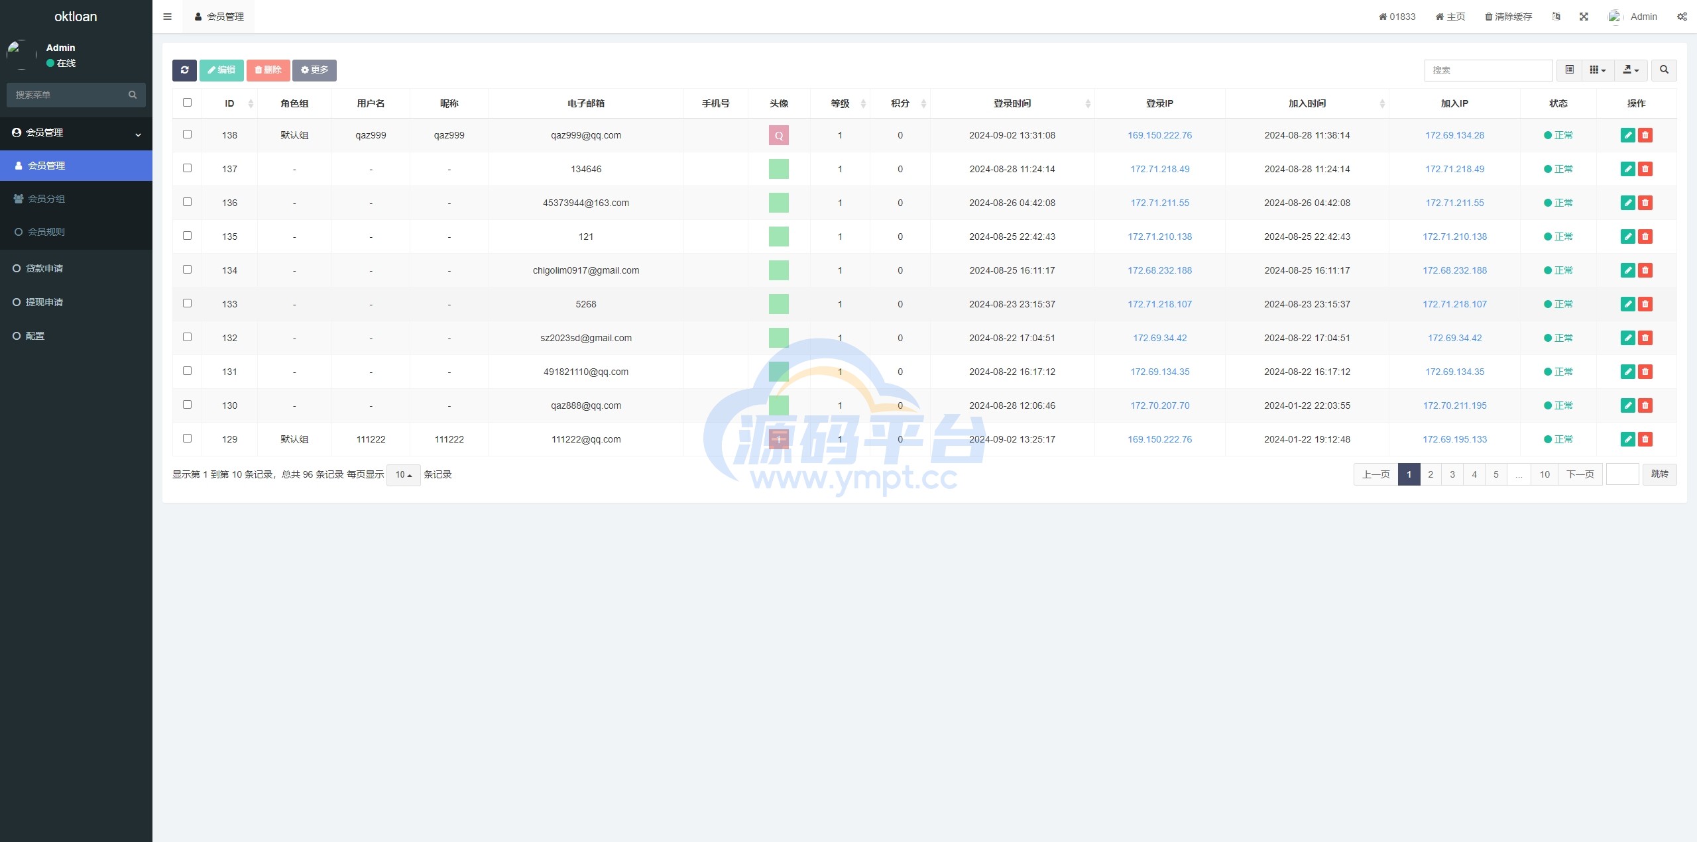Image resolution: width=1697 pixels, height=842 pixels.
Task: Click the sidebar menu search magnifier icon
Action: coord(133,95)
